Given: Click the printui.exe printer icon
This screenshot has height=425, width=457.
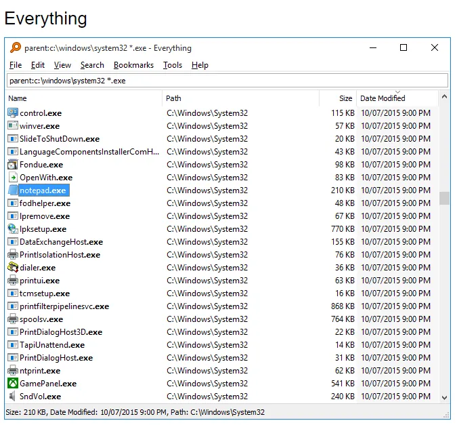Looking at the screenshot, I should 13,281.
